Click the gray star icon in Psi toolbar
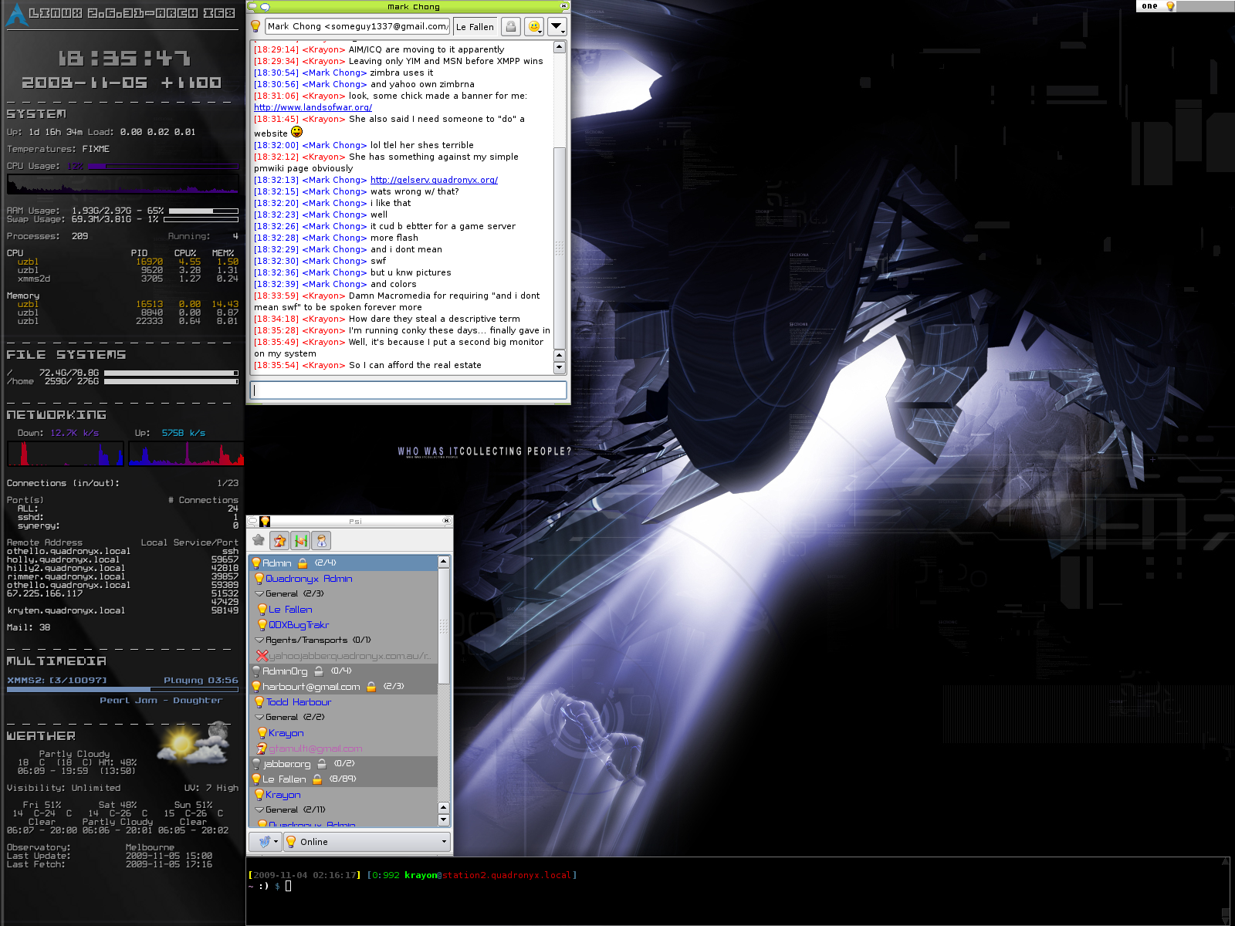The height and width of the screenshot is (926, 1235). point(259,541)
